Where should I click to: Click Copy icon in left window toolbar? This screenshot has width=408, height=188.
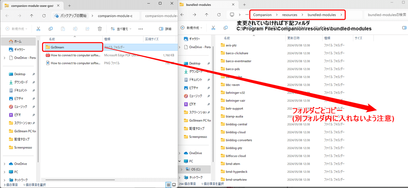tap(51, 29)
